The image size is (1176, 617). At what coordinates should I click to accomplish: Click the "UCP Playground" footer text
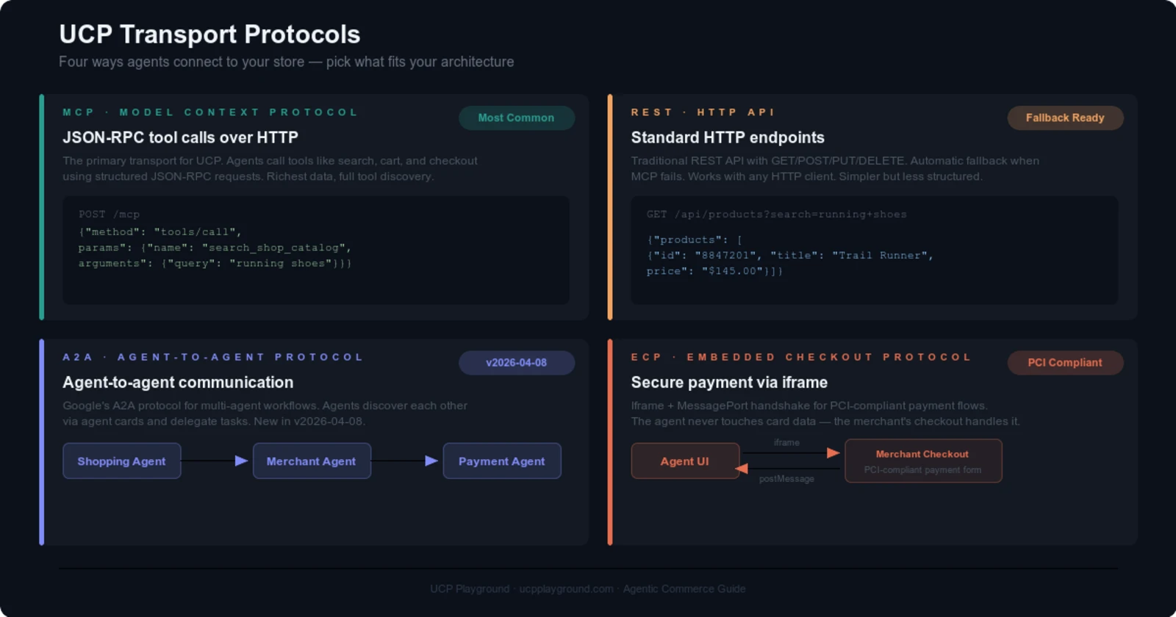click(470, 588)
